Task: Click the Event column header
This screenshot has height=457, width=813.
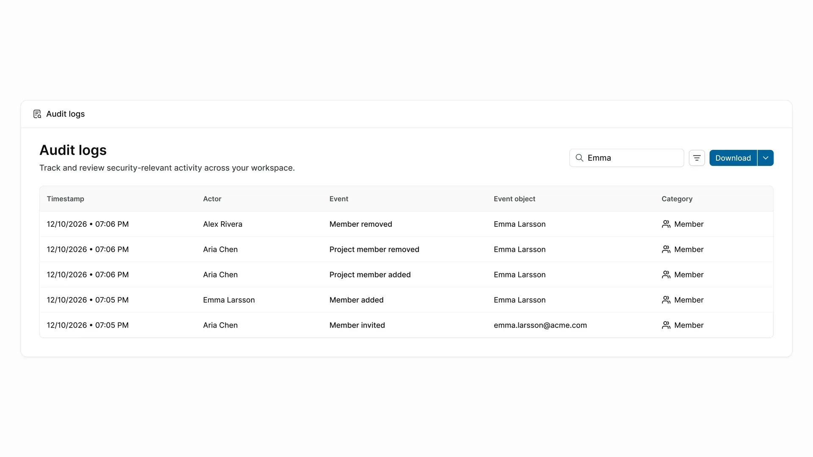Action: [339, 199]
